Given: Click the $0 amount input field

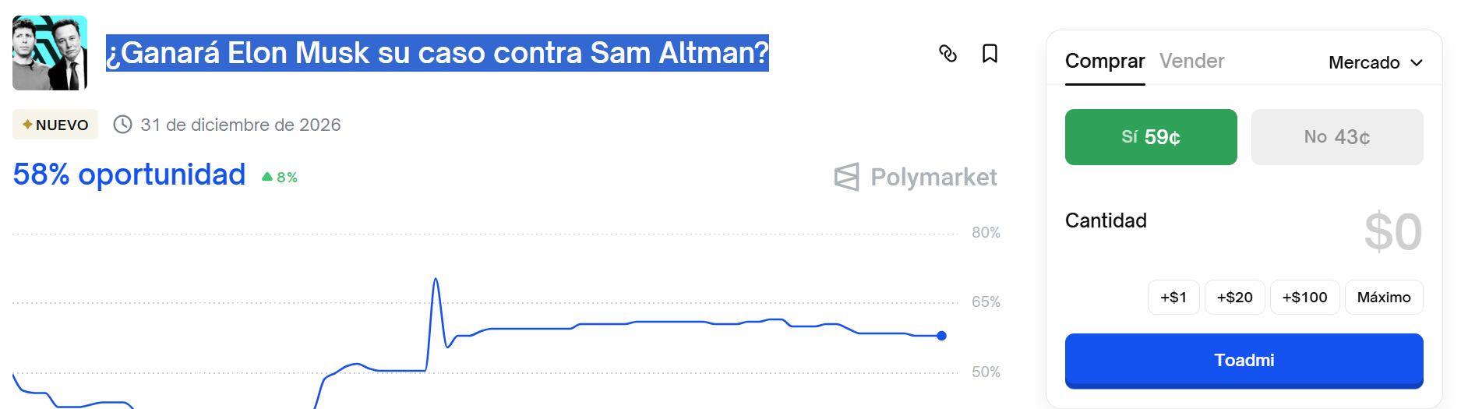Looking at the screenshot, I should coord(1392,232).
